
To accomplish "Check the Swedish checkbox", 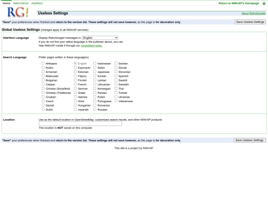I will pos(116,84).
